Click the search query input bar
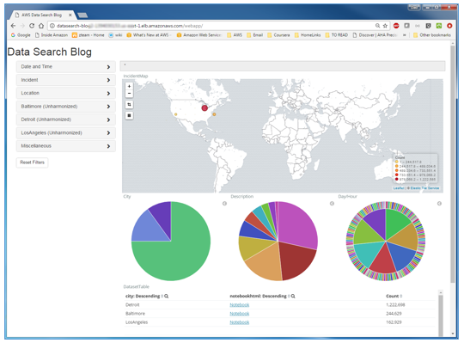This screenshot has height=343, width=464. coord(283,66)
